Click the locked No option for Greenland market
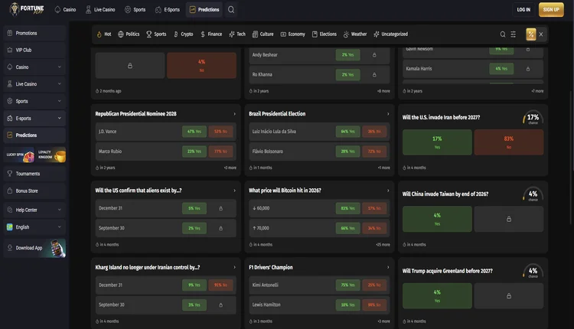 coord(509,295)
